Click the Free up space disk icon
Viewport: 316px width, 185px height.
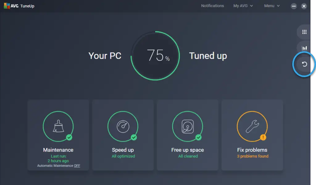point(188,126)
